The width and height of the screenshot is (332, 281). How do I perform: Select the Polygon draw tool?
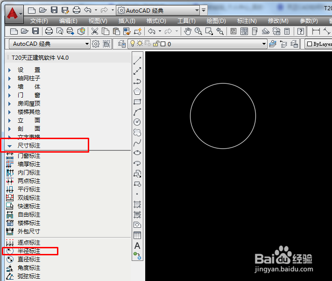[137, 91]
